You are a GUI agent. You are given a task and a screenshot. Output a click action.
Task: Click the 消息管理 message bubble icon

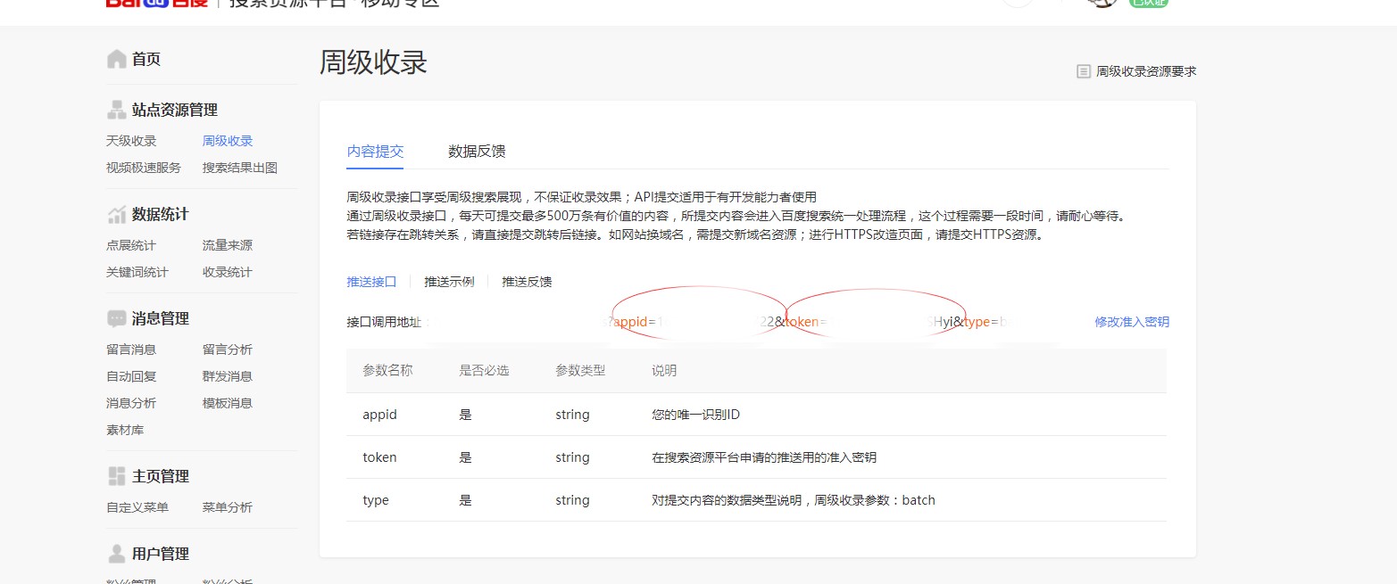tap(116, 317)
